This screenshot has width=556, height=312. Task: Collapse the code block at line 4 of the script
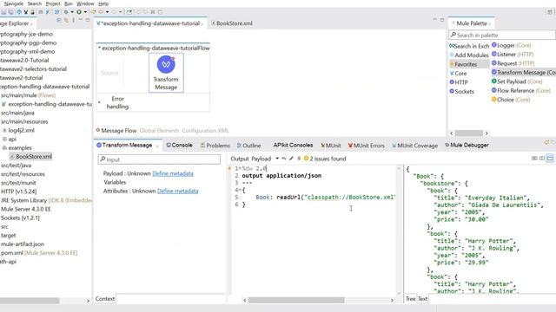tap(241, 190)
